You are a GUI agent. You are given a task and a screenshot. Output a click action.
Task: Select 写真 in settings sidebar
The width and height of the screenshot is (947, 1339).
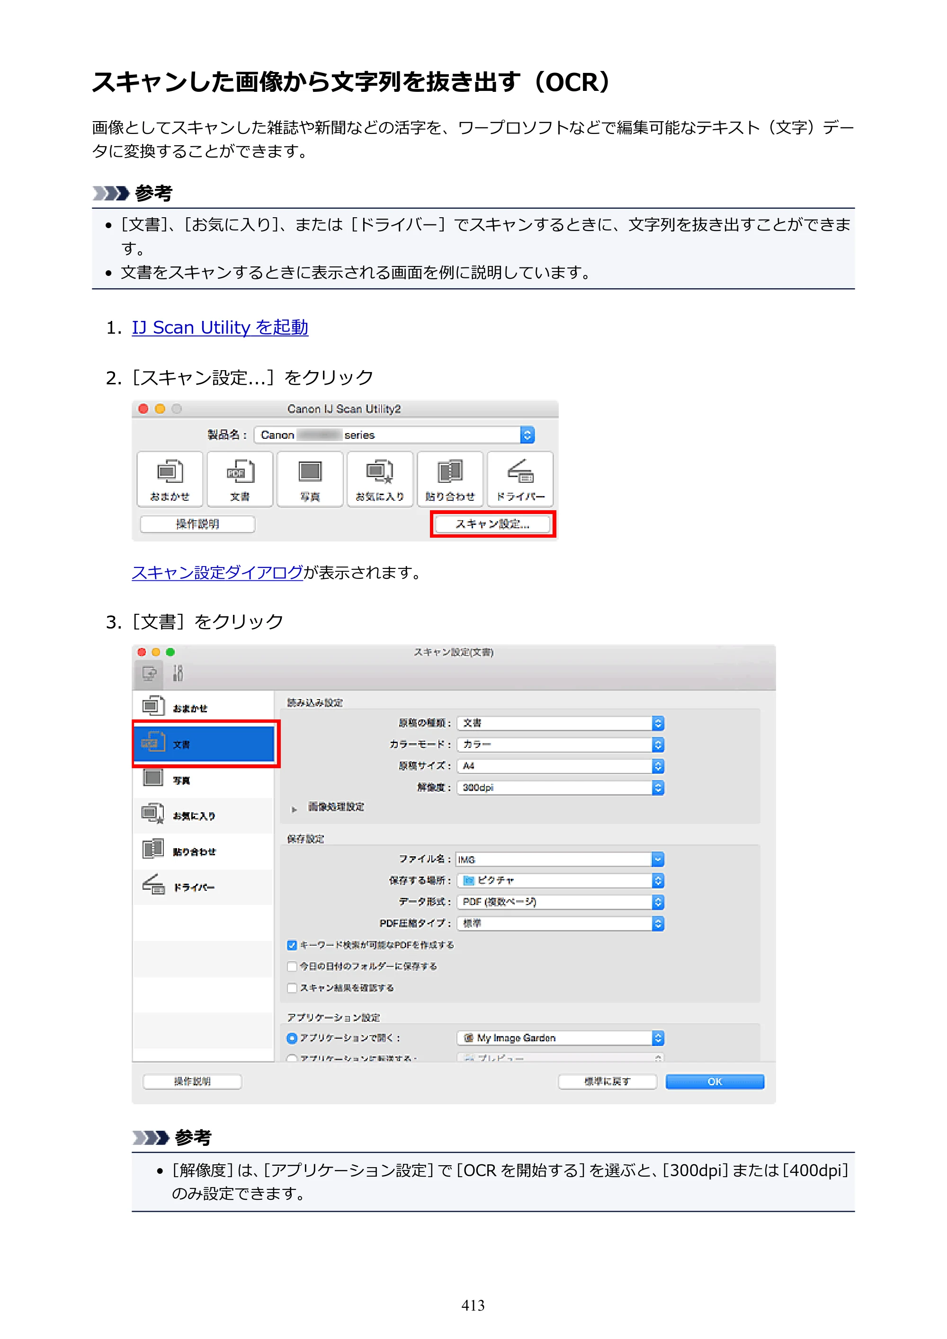point(203,780)
